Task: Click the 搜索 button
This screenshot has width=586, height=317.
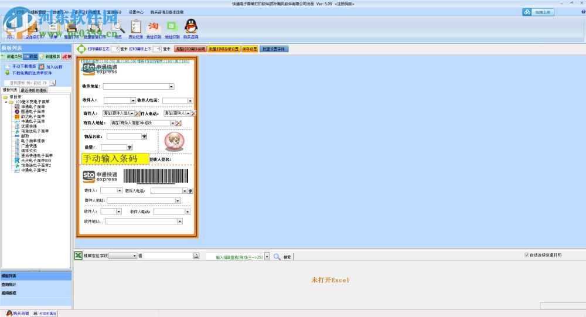Action: tap(287, 257)
